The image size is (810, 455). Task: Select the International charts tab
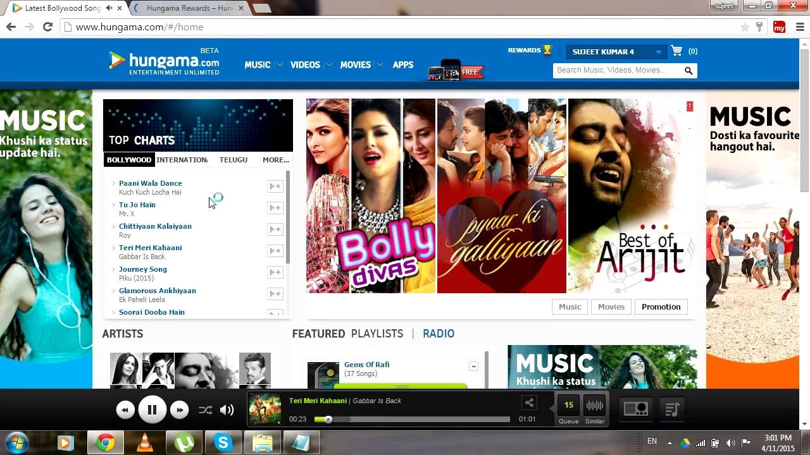coord(182,160)
